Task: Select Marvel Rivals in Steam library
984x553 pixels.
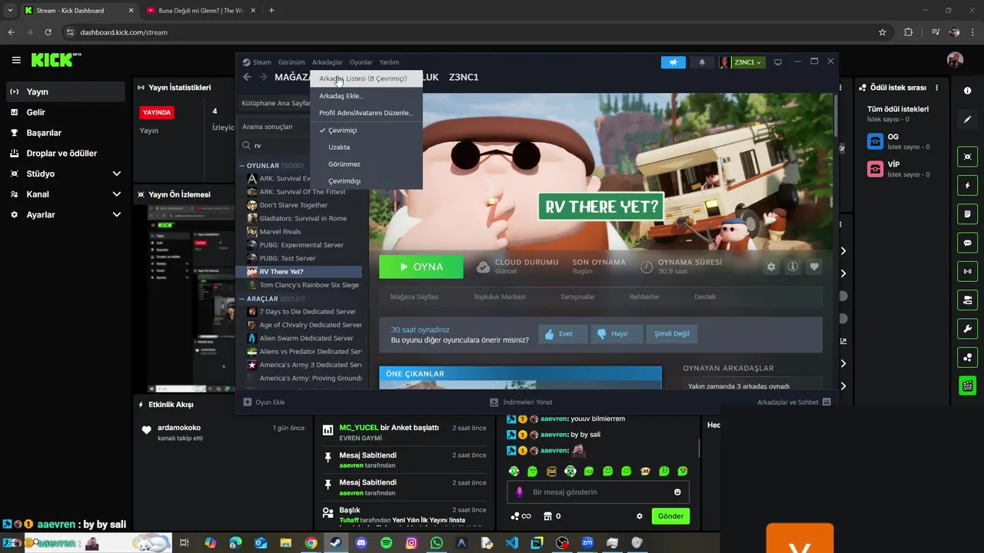Action: point(280,232)
